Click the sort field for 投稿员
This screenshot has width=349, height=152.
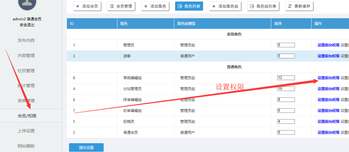[x=286, y=122]
